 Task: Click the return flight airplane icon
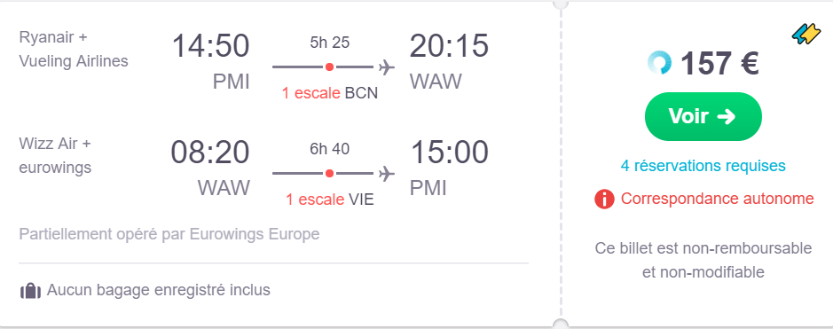click(386, 174)
